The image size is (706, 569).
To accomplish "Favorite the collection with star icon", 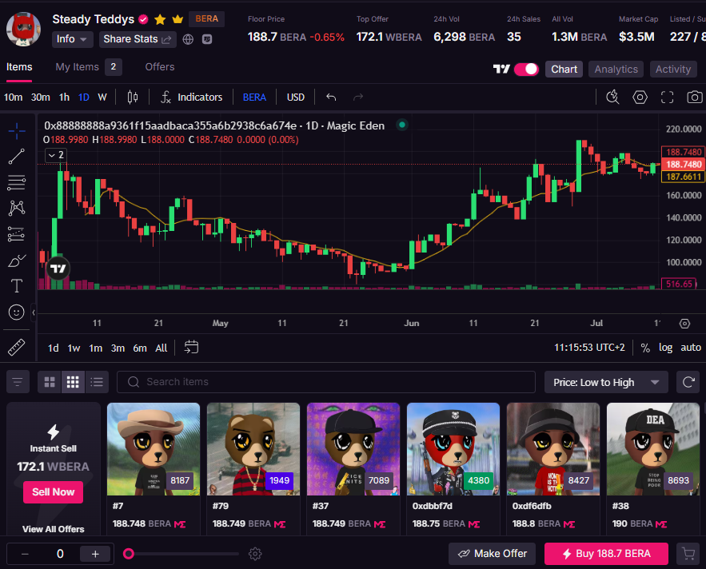I will (x=160, y=19).
